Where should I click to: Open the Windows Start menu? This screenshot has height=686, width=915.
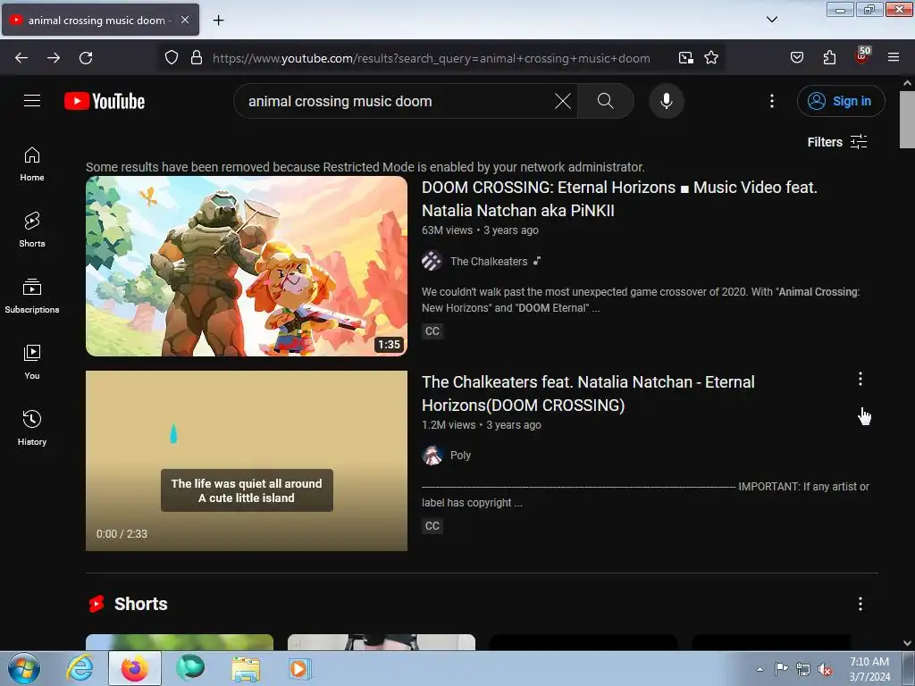(x=24, y=668)
